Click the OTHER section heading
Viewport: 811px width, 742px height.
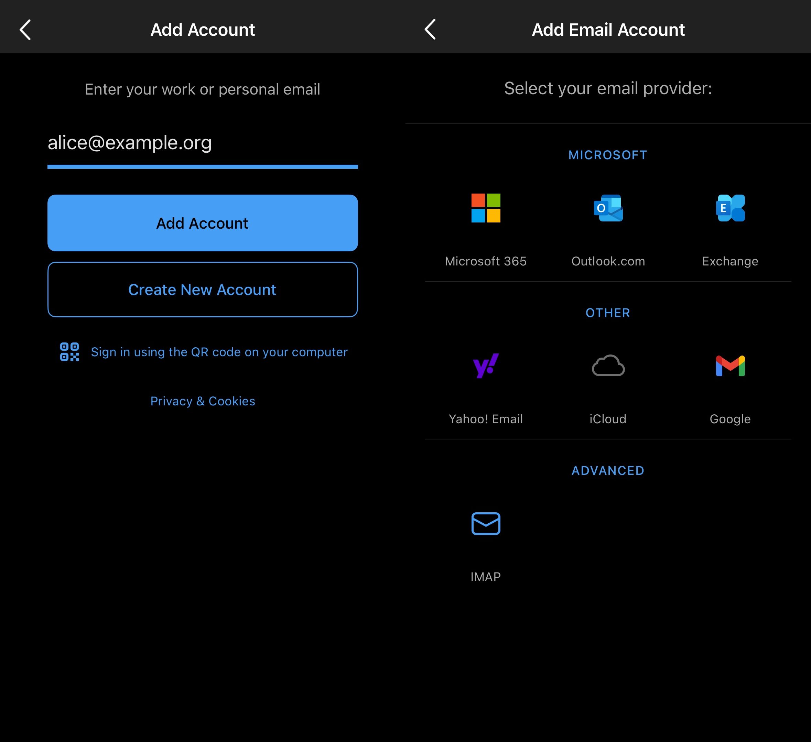[x=608, y=313]
